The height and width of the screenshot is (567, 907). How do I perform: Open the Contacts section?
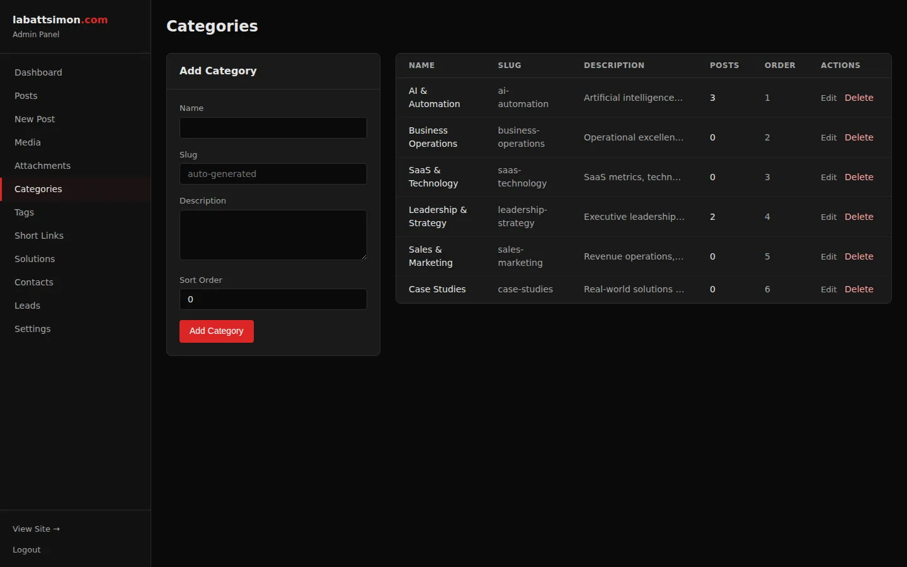tap(33, 282)
